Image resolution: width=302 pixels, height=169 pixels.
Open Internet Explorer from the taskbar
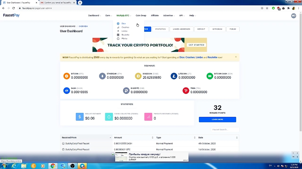(x=14, y=166)
